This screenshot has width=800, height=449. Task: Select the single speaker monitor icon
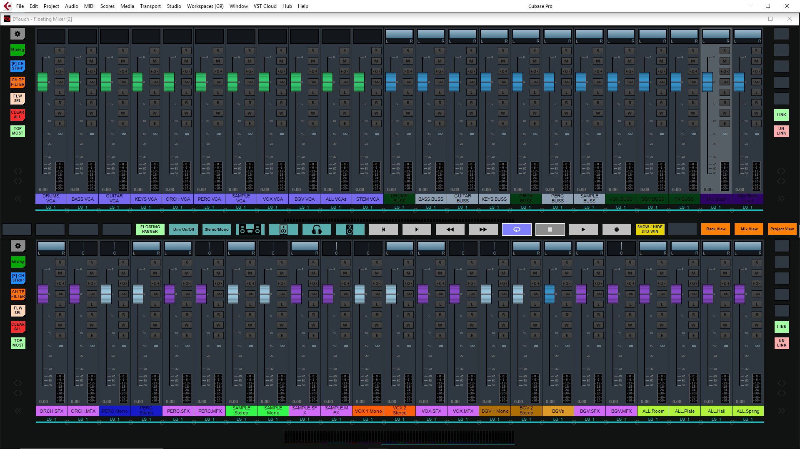(x=283, y=229)
